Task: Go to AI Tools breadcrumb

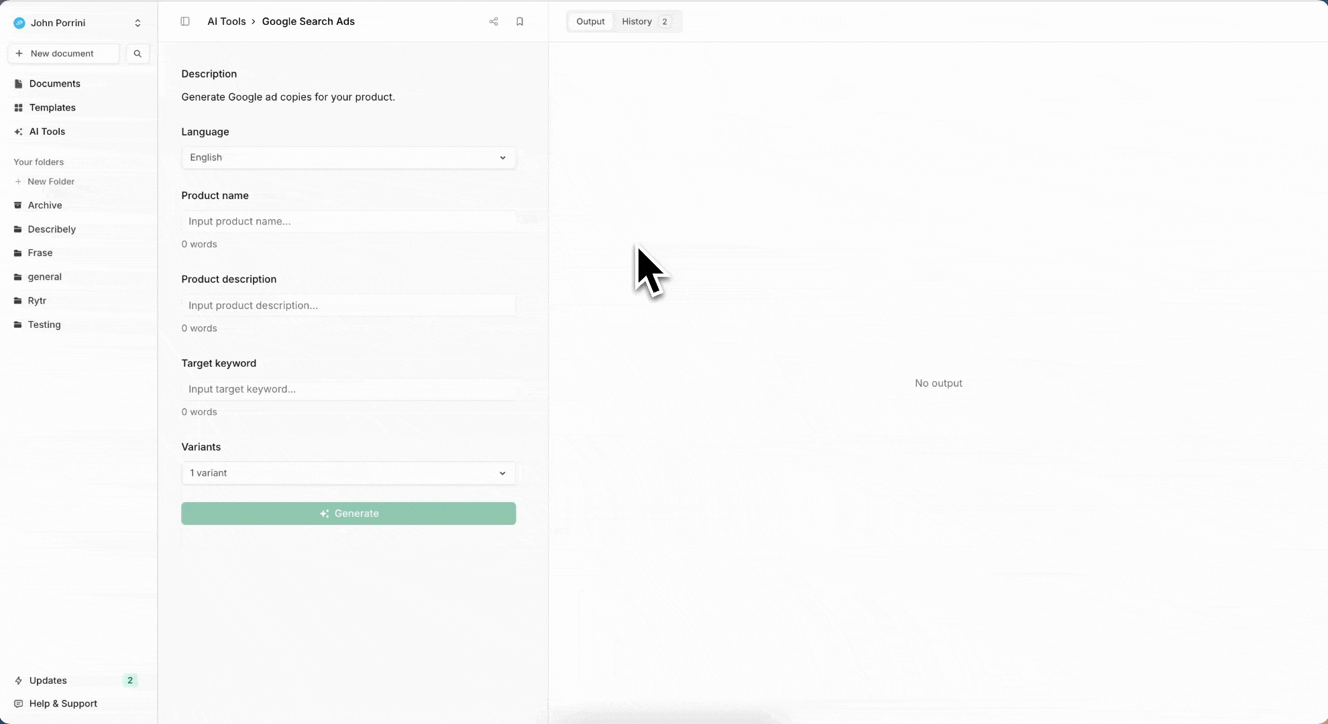Action: [x=227, y=21]
